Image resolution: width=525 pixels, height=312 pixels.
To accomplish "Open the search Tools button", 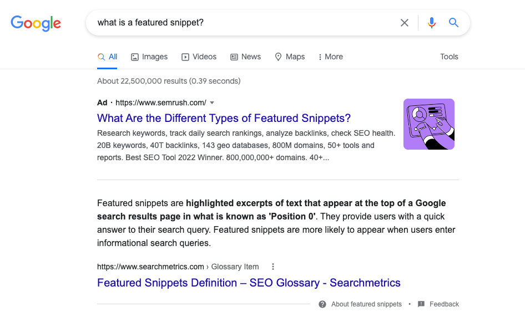I will tap(449, 57).
